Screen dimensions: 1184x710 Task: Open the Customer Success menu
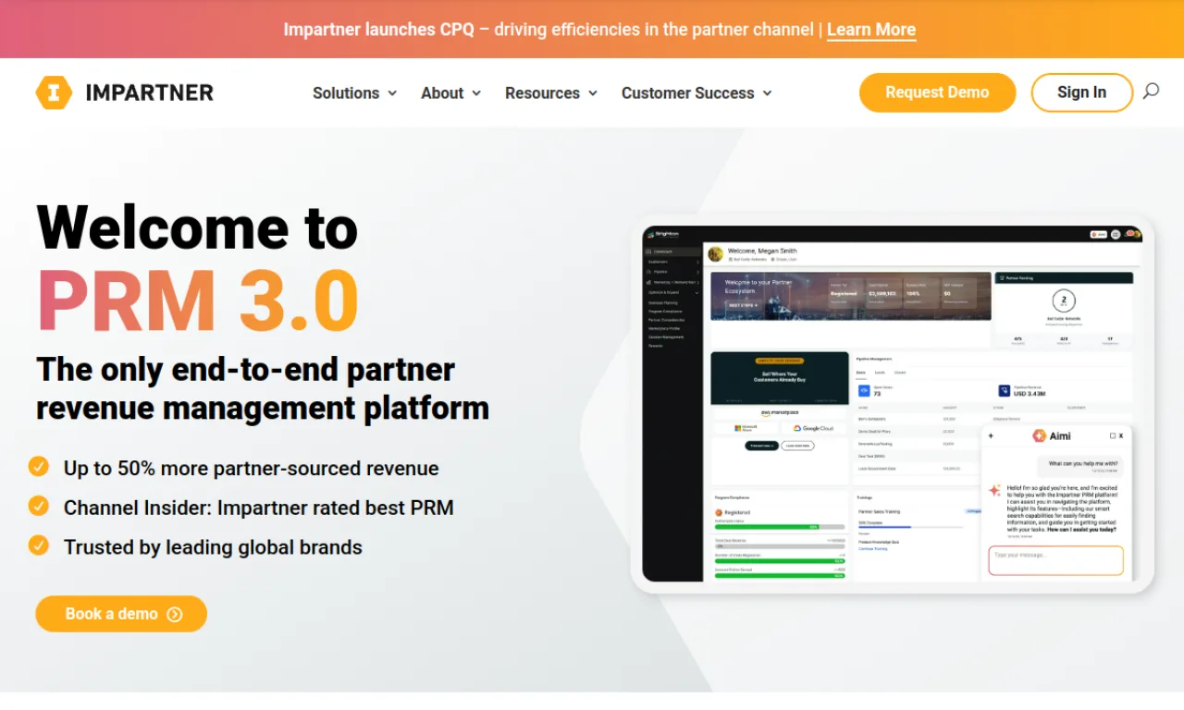coord(697,93)
